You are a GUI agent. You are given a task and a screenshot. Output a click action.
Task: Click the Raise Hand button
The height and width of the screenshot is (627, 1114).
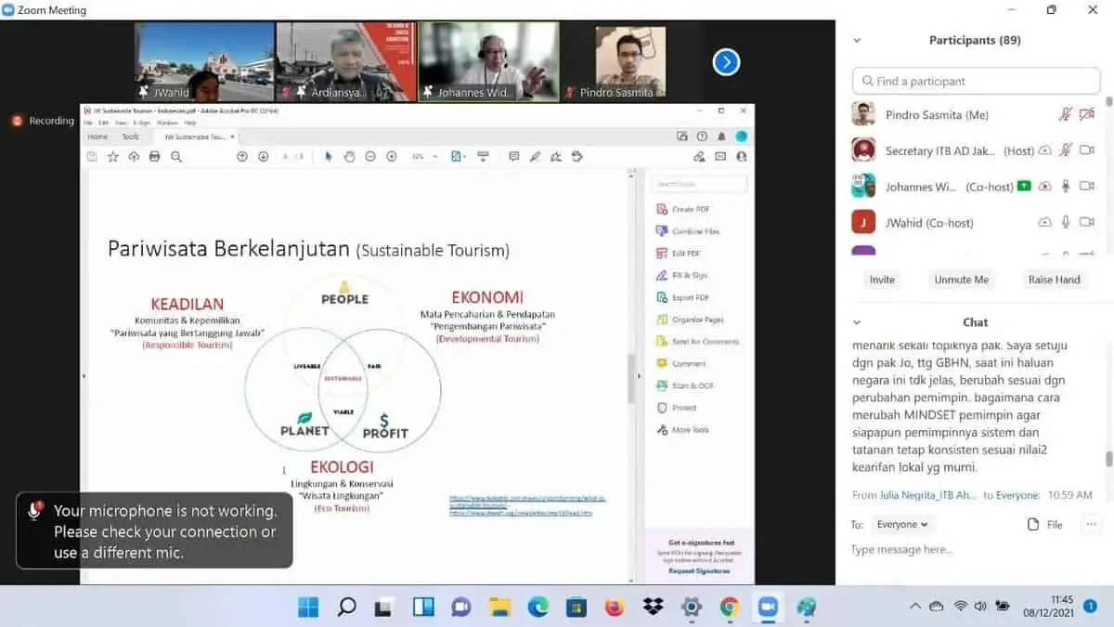(x=1054, y=280)
